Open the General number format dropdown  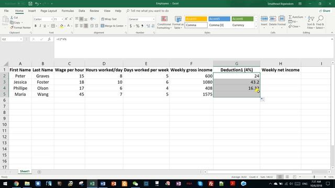point(153,19)
